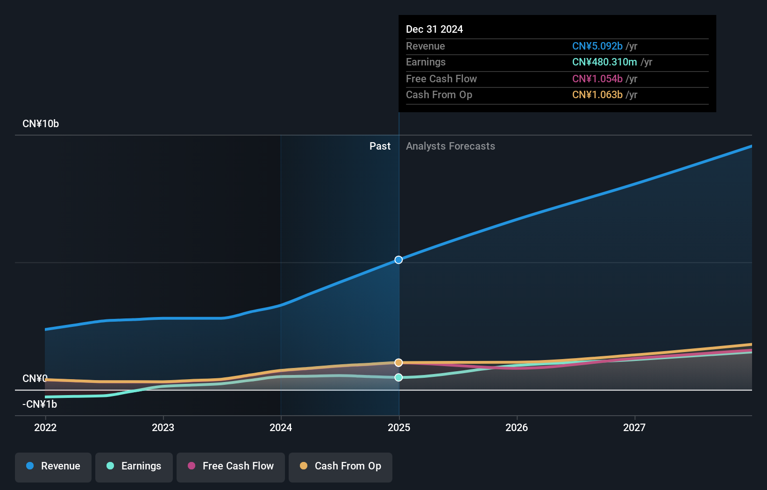Viewport: 767px width, 490px height.
Task: Click the Dec 31 2024 tooltip date
Action: (434, 29)
